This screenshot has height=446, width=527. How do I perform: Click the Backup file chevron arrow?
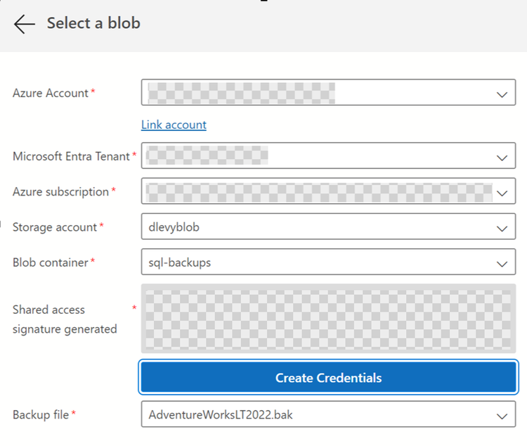[x=502, y=416]
